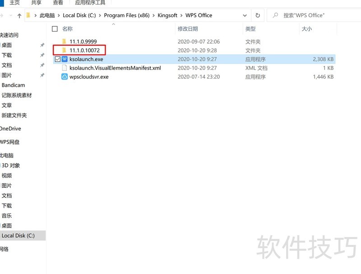Open 文章 folder in sidebar
This screenshot has width=361, height=274.
[x=7, y=105]
